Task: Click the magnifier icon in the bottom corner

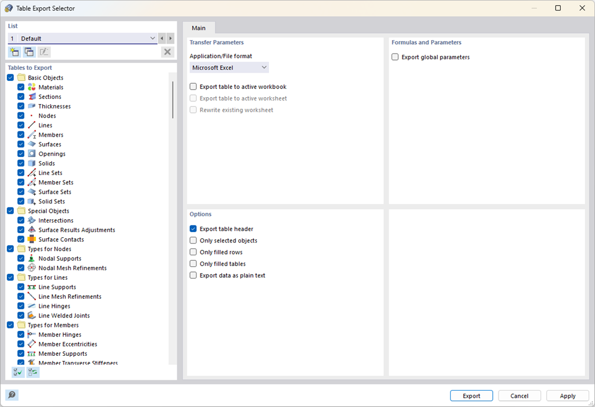Action: (x=12, y=395)
